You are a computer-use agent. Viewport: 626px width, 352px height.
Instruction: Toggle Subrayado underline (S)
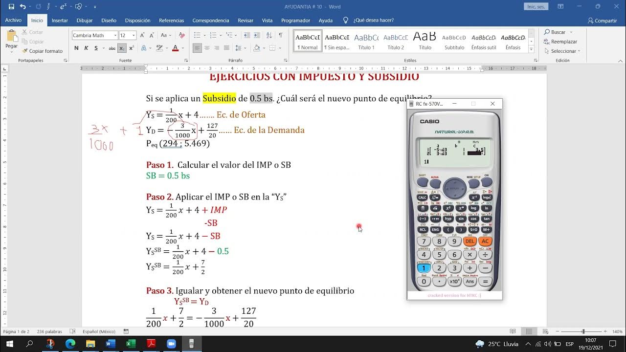point(96,48)
